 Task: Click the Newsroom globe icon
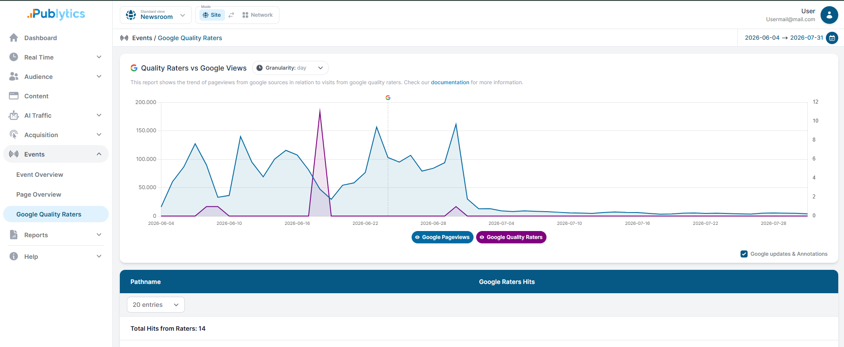coord(131,15)
